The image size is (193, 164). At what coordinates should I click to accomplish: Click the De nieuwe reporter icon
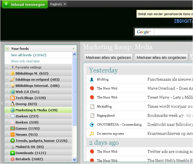click(92, 133)
